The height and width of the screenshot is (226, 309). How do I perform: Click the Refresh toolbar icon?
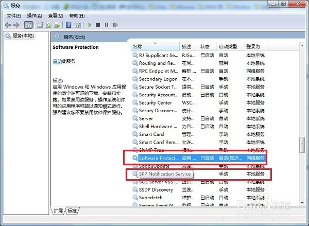point(49,25)
